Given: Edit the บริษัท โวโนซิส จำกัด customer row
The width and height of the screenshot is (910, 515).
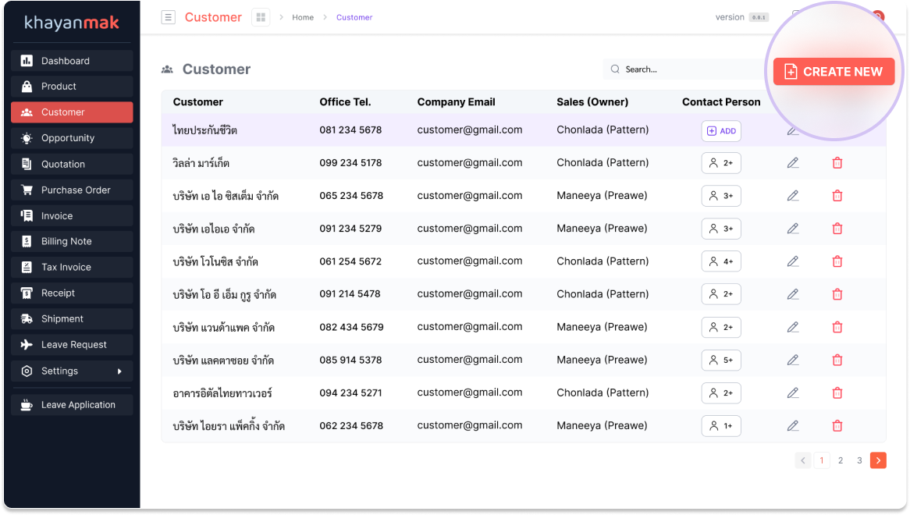Looking at the screenshot, I should tap(793, 261).
